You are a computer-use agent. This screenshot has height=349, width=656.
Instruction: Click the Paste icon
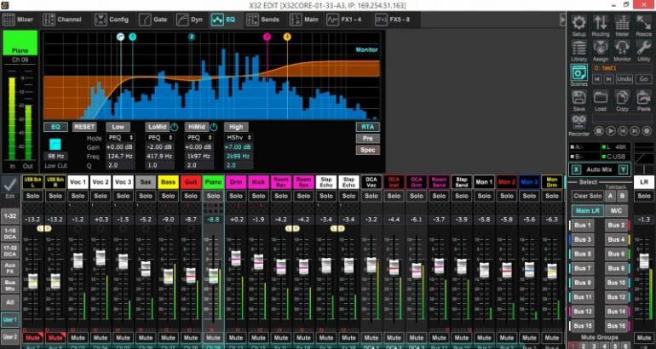[643, 98]
